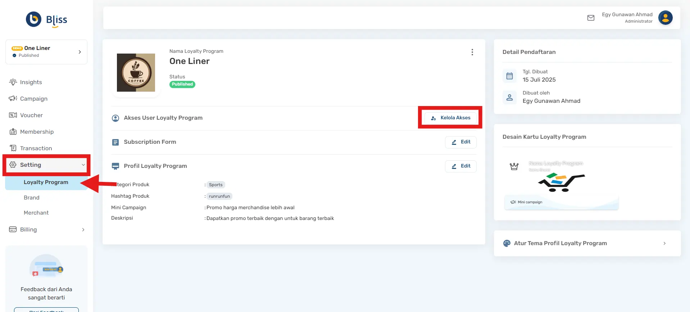The width and height of the screenshot is (690, 312).
Task: Open the user avatar profile icon
Action: 665,18
